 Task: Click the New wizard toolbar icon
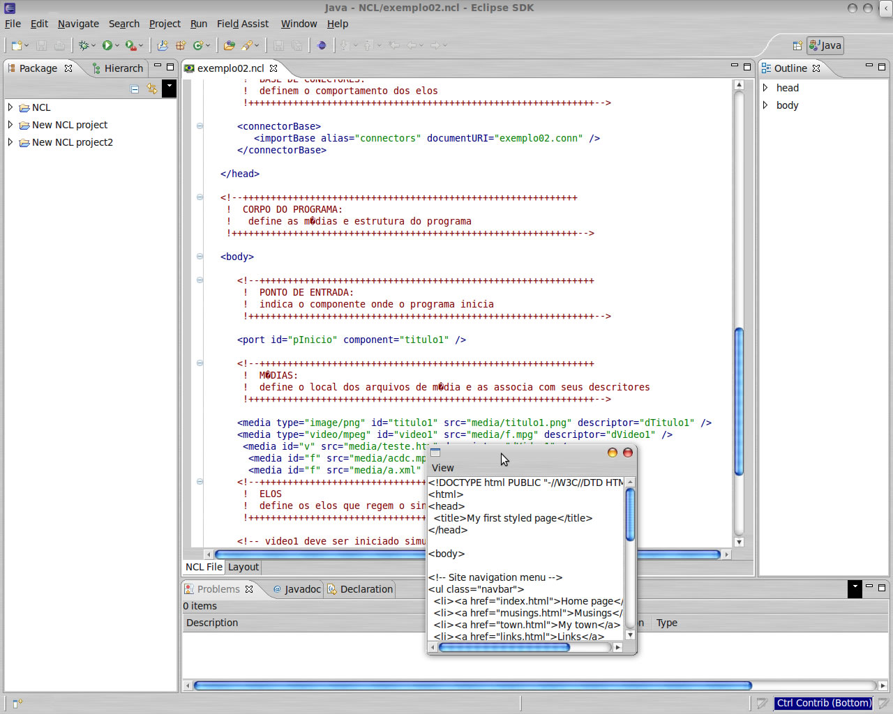click(17, 45)
